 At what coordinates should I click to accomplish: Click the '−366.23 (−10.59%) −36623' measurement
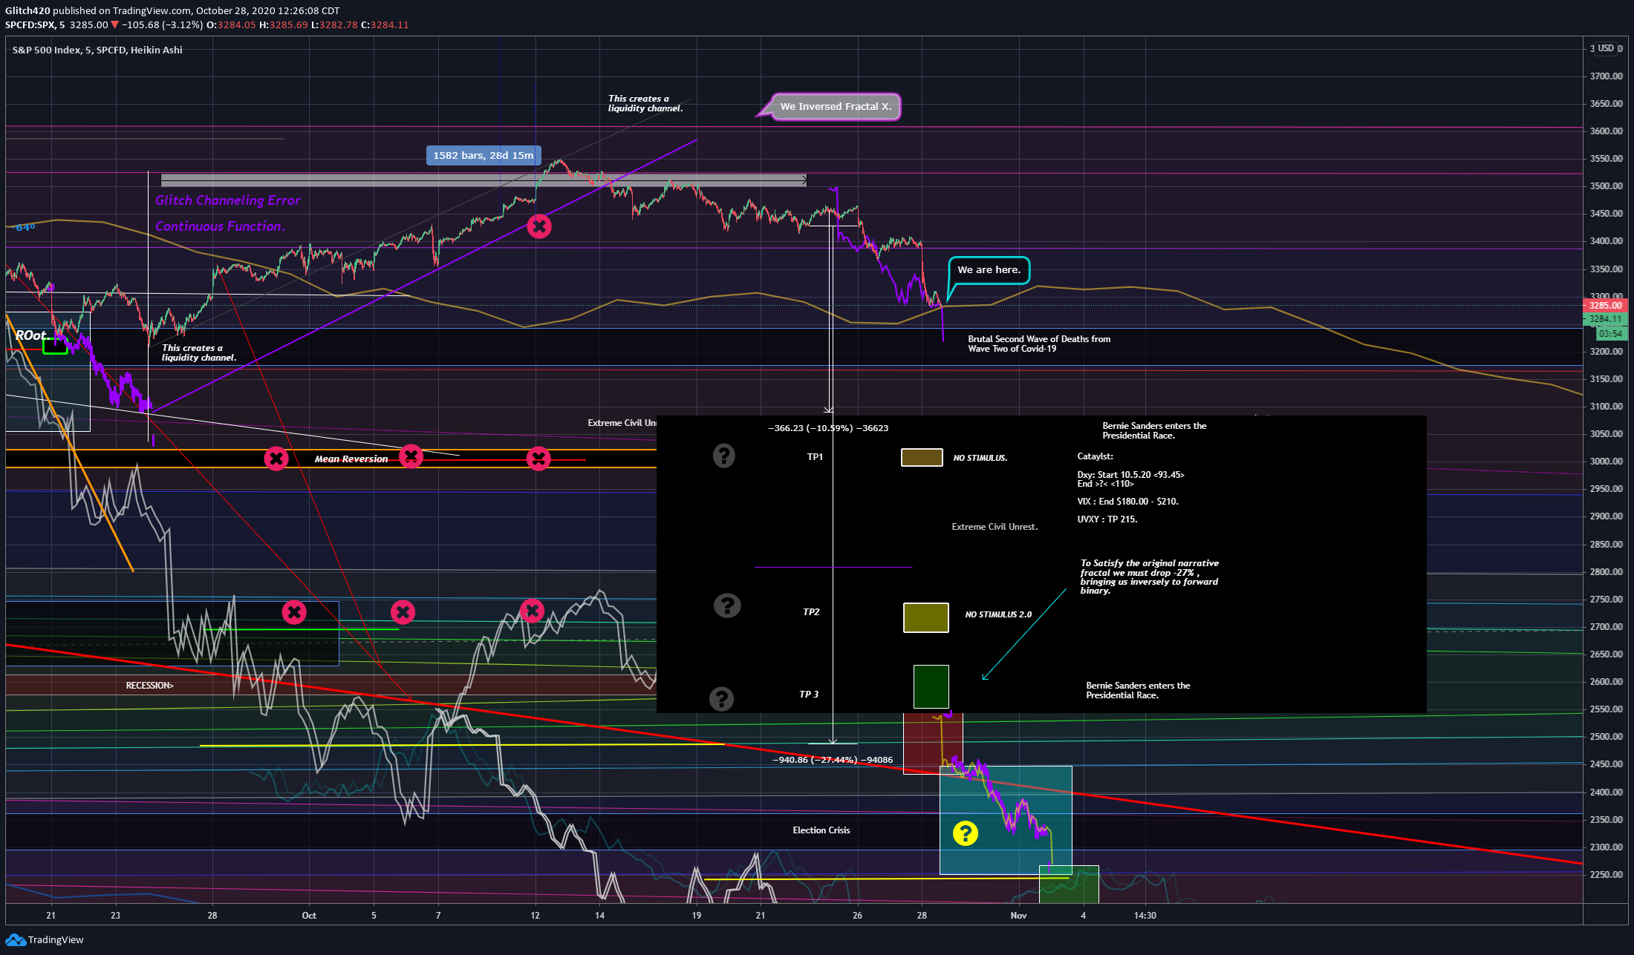(x=828, y=428)
